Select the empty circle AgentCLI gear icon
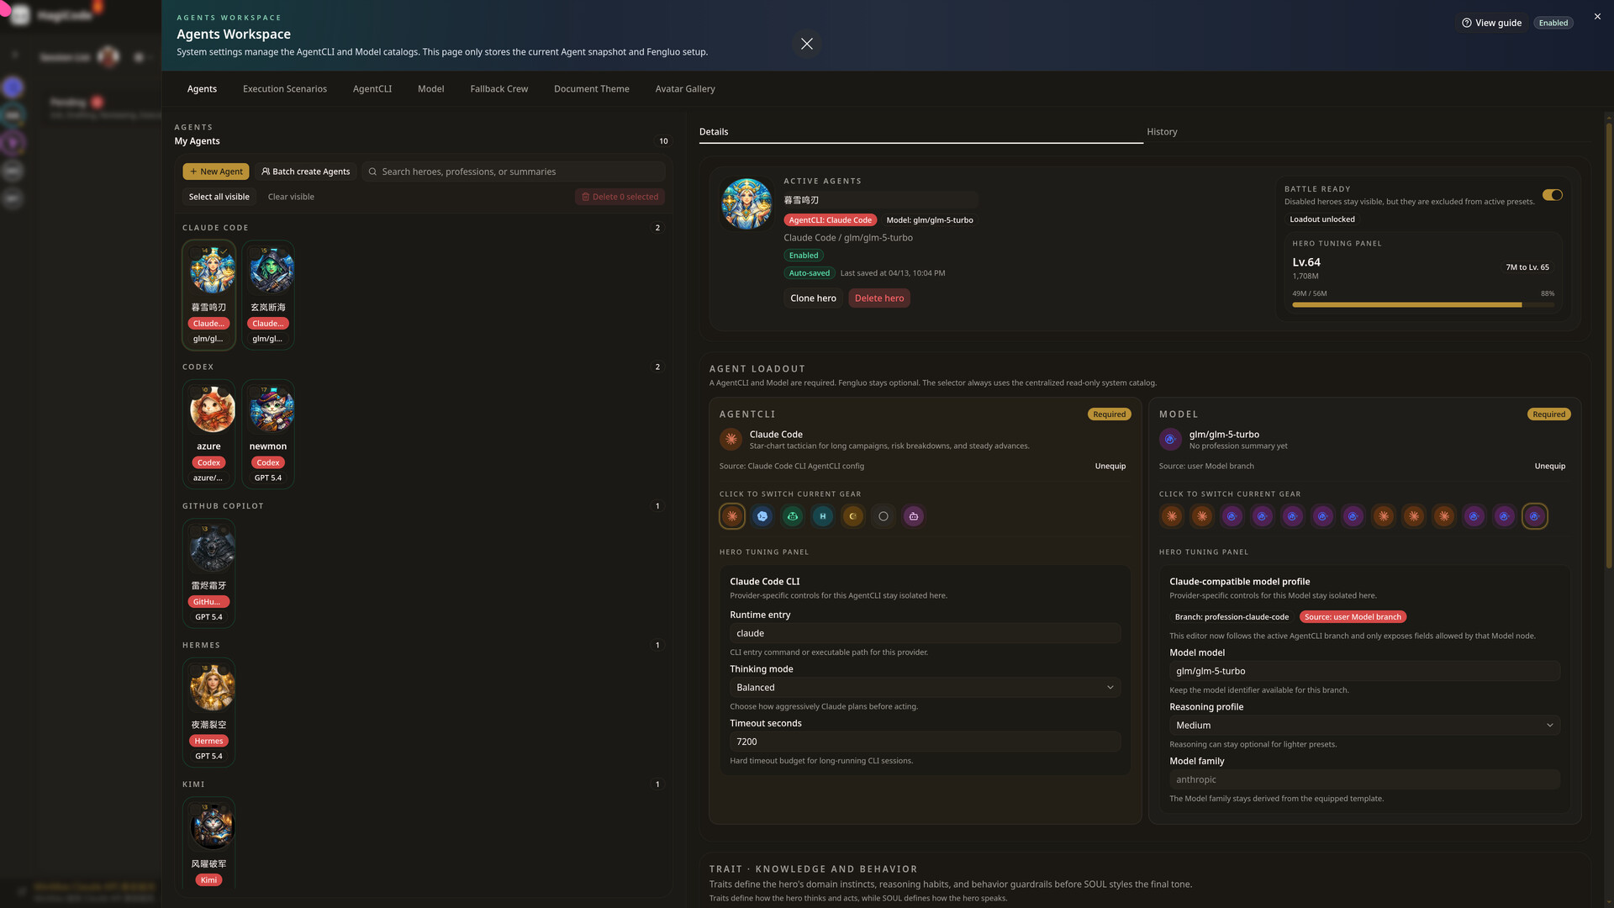The width and height of the screenshot is (1614, 908). pyautogui.click(x=883, y=516)
